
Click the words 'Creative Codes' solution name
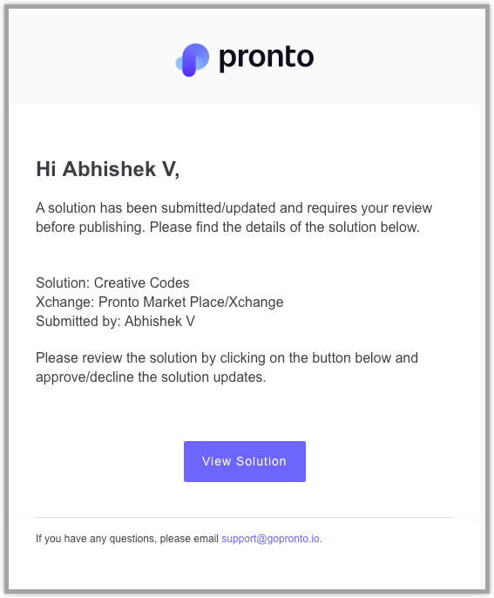(x=141, y=282)
